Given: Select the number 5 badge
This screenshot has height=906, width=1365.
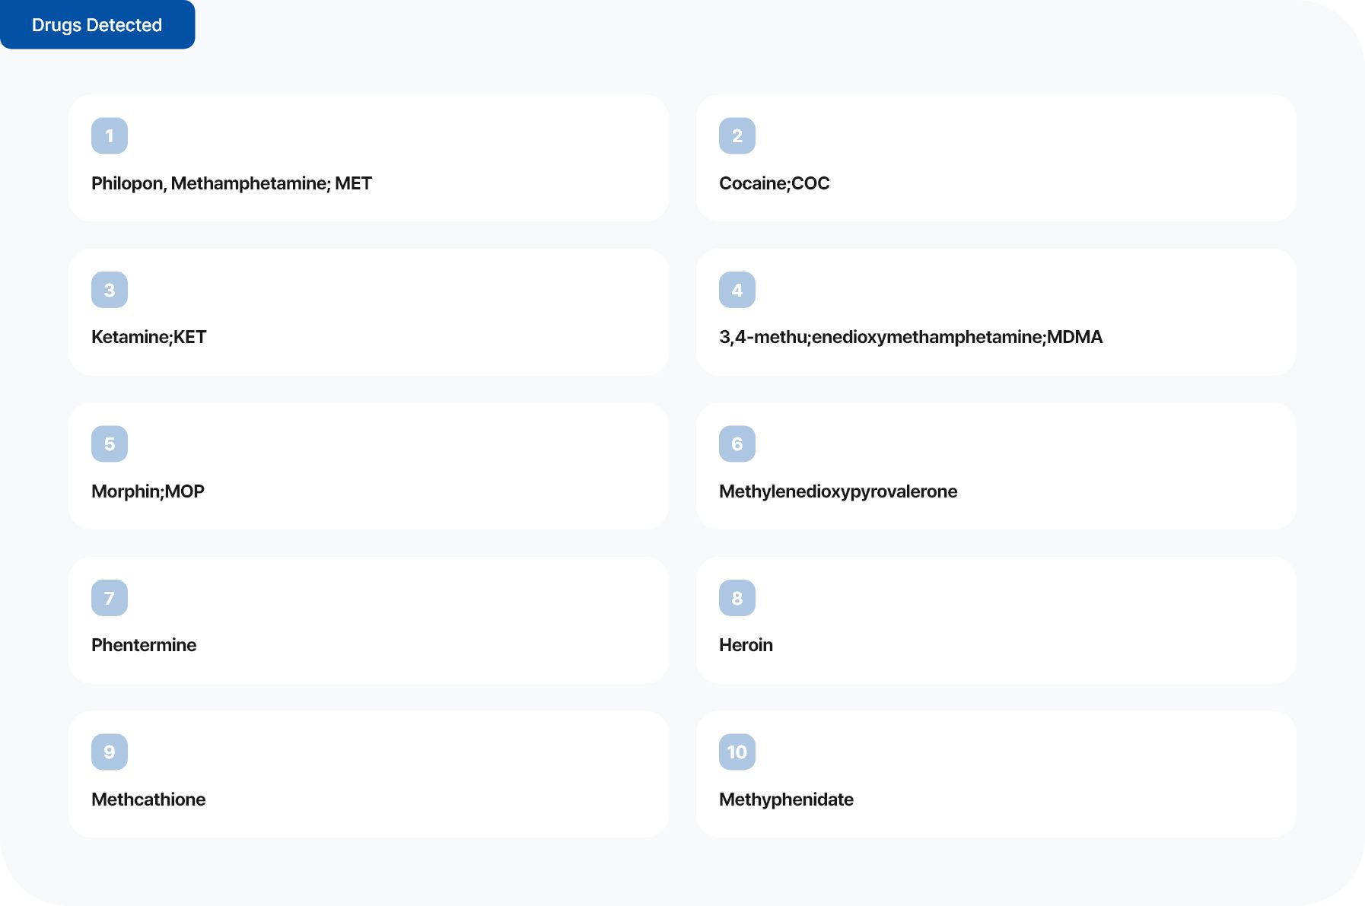Looking at the screenshot, I should (x=110, y=444).
